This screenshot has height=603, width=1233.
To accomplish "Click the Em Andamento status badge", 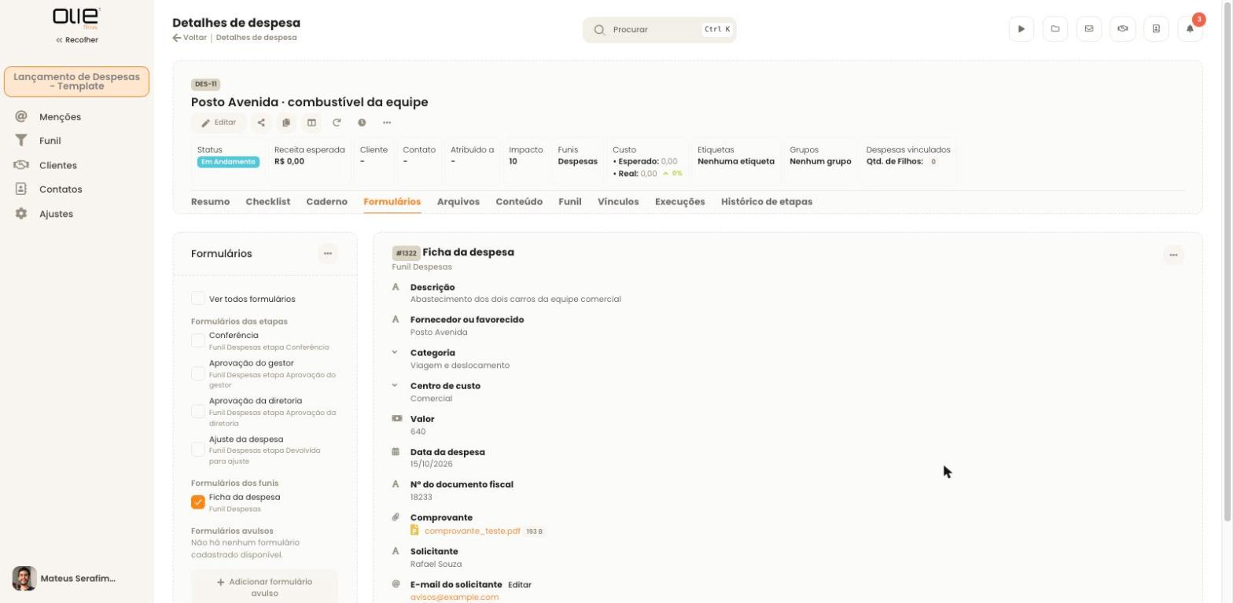I will pos(228,162).
